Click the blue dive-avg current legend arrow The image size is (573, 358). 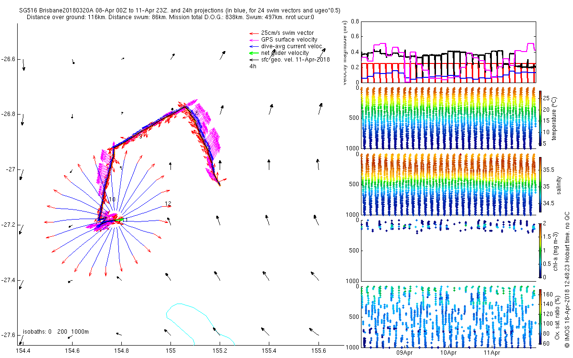[254, 46]
